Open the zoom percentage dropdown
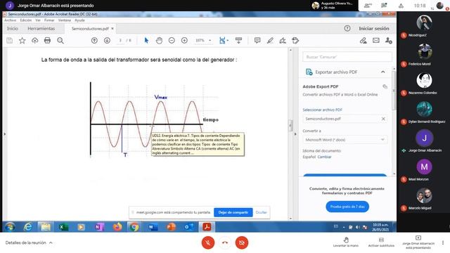This screenshot has height=253, width=450. pyautogui.click(x=210, y=41)
